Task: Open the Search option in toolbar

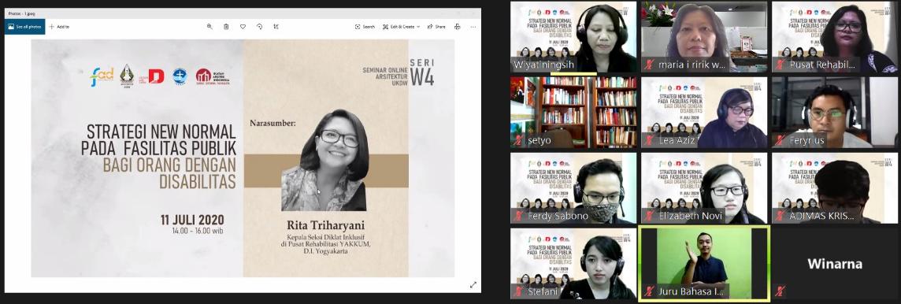Action: [365, 27]
